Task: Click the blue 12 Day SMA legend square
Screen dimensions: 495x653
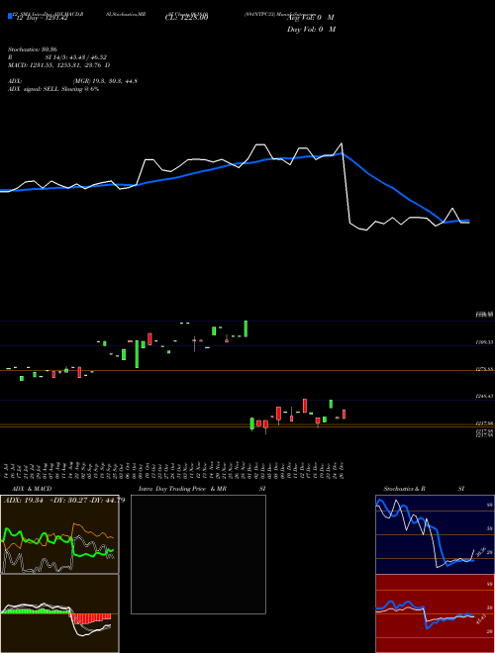Action: [x=10, y=16]
